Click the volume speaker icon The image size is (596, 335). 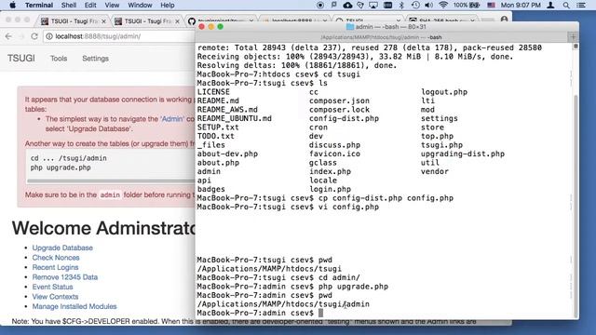(428, 5)
